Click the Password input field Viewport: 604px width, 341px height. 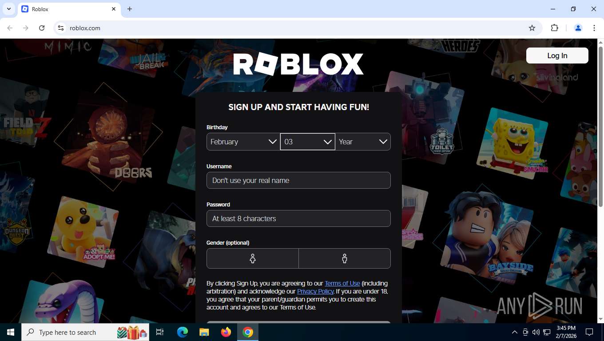[298, 218]
